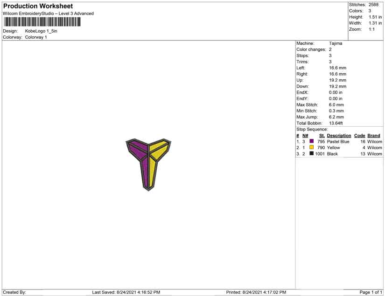Screen dimensions: 385x296
Task: Click the Height value 1.51 in
Action: (375, 17)
